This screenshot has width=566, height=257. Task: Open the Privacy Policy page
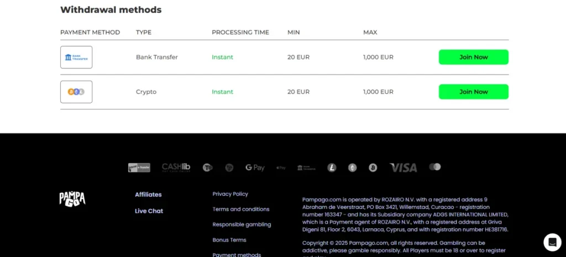pos(230,194)
